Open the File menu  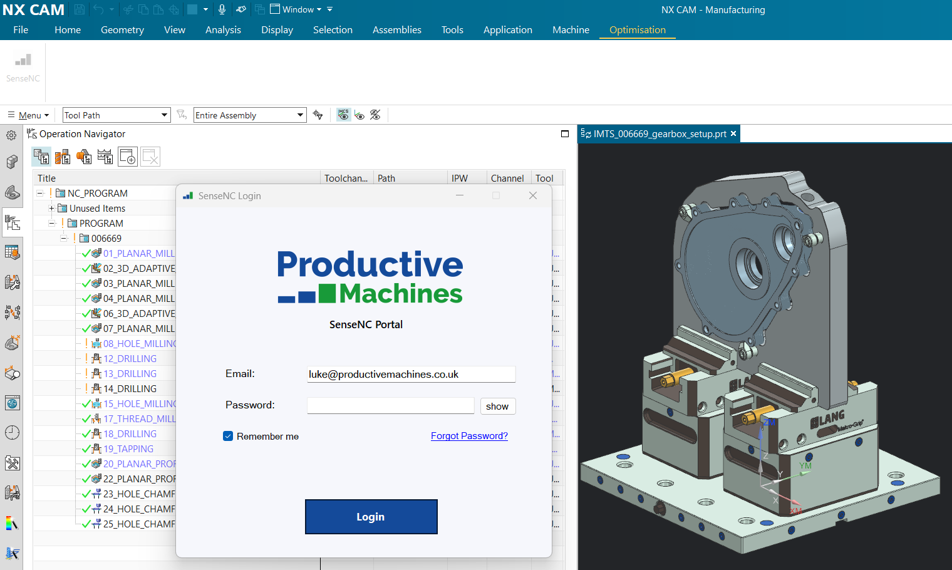click(x=21, y=30)
